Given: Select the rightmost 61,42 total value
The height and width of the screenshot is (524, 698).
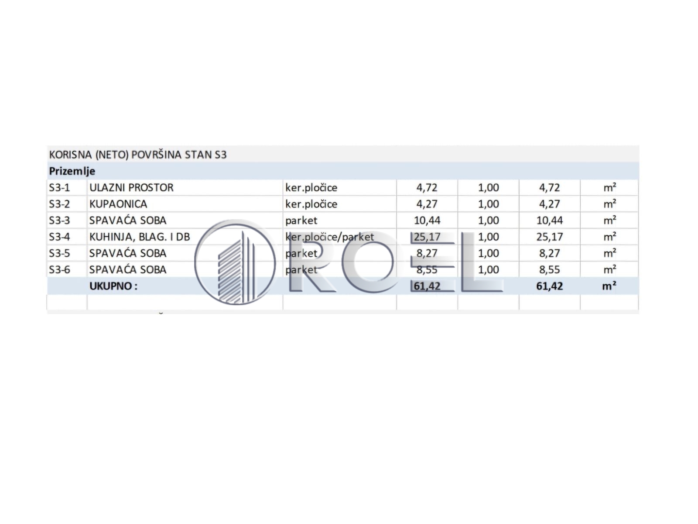Looking at the screenshot, I should [550, 286].
